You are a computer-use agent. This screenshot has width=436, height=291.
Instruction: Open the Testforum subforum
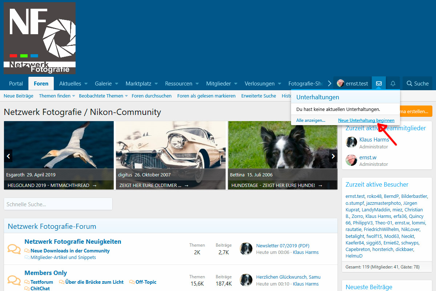tap(42, 282)
